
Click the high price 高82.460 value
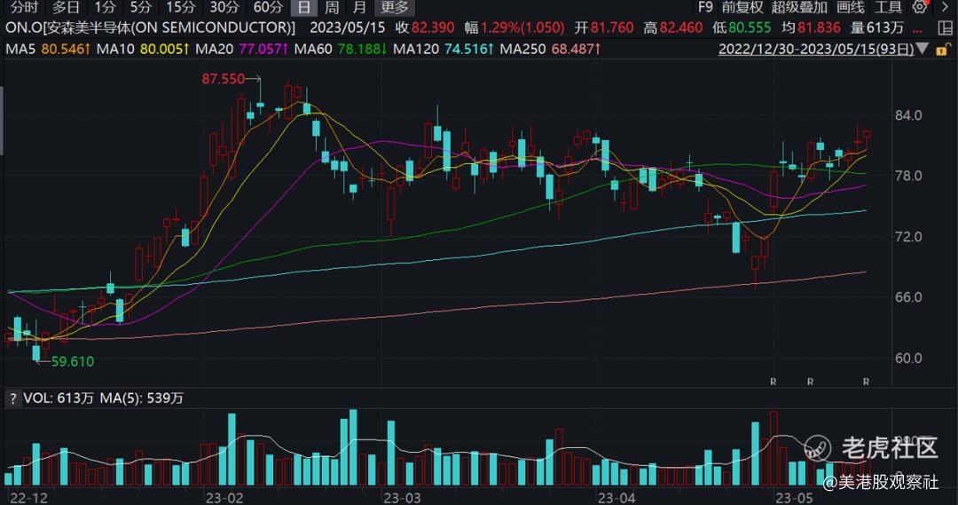pyautogui.click(x=672, y=28)
